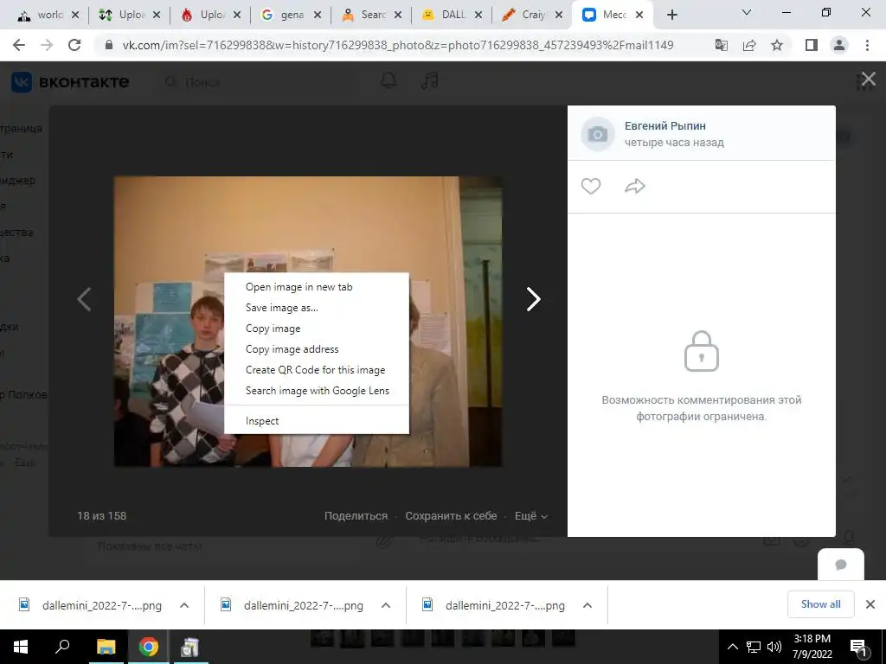Viewport: 886px width, 664px height.
Task: Click the volume speaker tray icon
Action: click(x=774, y=647)
